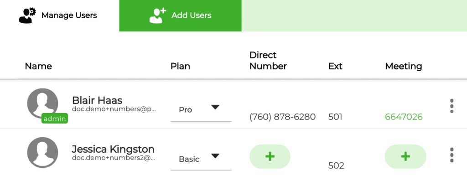This screenshot has width=467, height=176.
Task: Select Blair Haas's name
Action: pyautogui.click(x=98, y=100)
